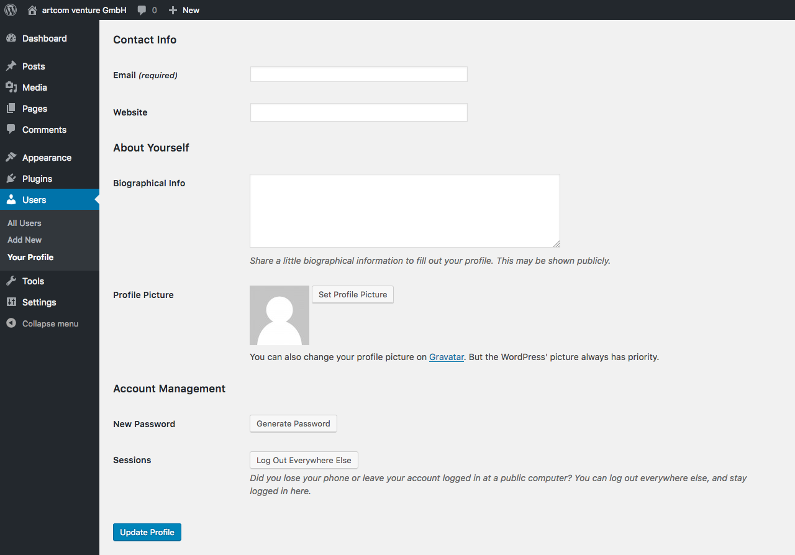The width and height of the screenshot is (795, 555).
Task: Open the Gravatar link
Action: point(447,357)
